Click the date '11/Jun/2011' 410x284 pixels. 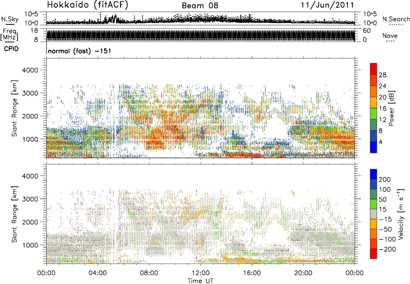[x=327, y=5]
